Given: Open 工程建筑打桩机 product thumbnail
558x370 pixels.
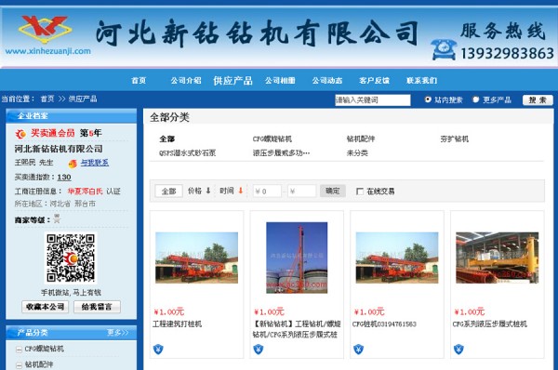Looking at the screenshot, I should tap(197, 258).
